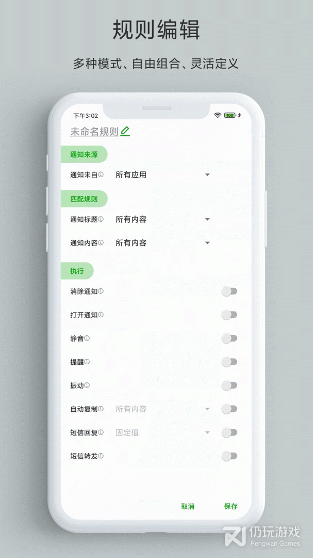Select the 执行 section tab
Screen dimensions: 313x558
click(x=77, y=271)
